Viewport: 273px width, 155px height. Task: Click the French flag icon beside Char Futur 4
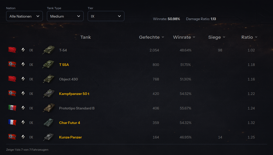[x=12, y=122]
